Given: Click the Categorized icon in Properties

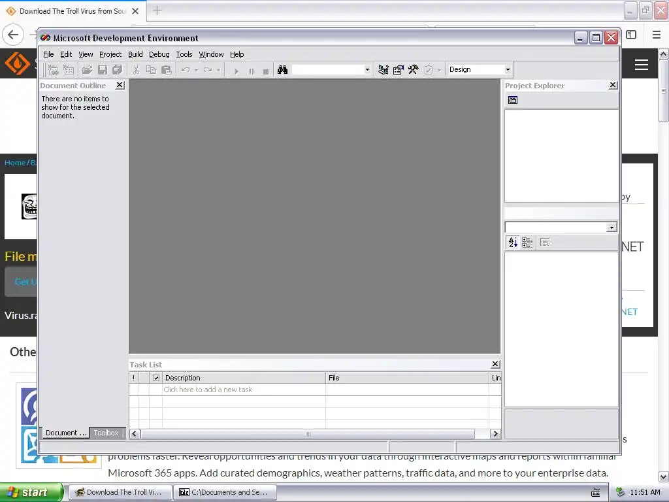Looking at the screenshot, I should (x=527, y=243).
